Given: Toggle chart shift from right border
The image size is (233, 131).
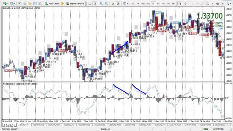Looking at the screenshot, I should (x=118, y=4).
